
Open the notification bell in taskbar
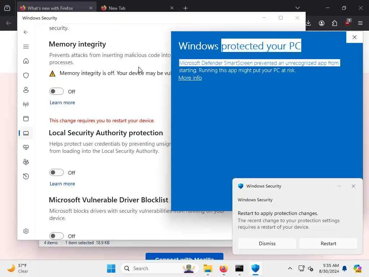pos(344,268)
